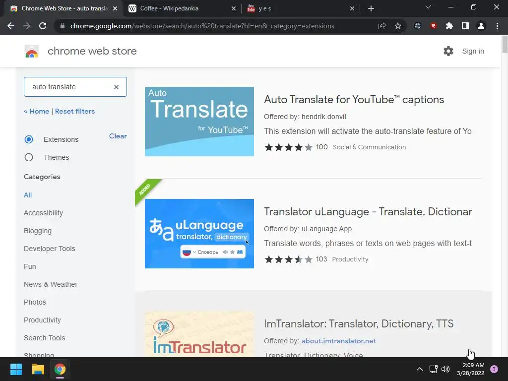Open the Windows Start menu
Image resolution: width=508 pixels, height=381 pixels.
pyautogui.click(x=16, y=369)
